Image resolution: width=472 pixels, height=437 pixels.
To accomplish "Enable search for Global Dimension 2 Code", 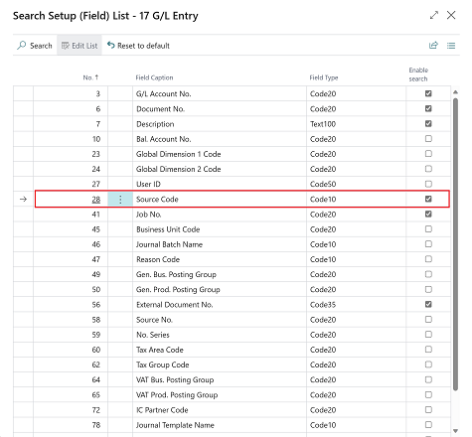I will point(428,169).
